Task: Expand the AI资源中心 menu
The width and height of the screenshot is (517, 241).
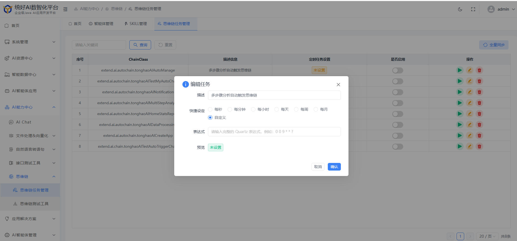Action: pyautogui.click(x=30, y=58)
